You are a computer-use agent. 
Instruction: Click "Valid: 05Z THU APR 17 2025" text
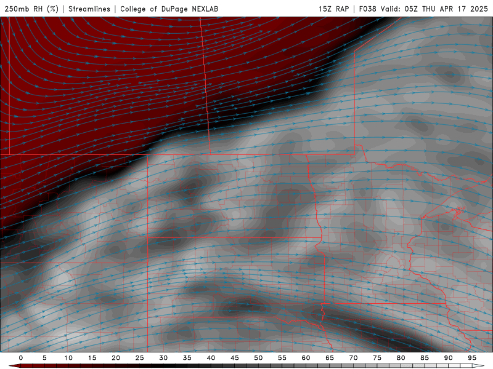(x=434, y=9)
